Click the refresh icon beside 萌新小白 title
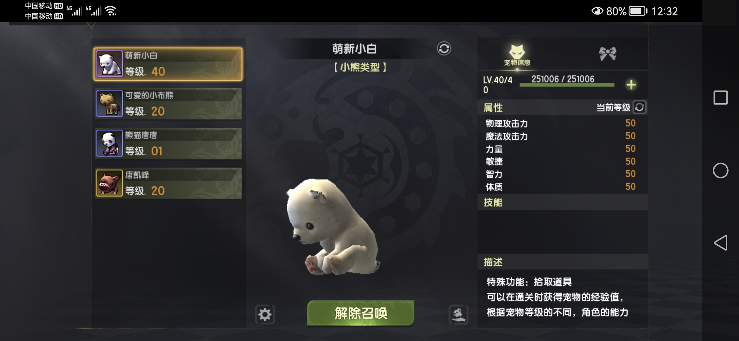 tap(444, 49)
